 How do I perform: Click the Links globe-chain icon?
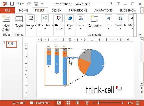[x=81, y=18]
